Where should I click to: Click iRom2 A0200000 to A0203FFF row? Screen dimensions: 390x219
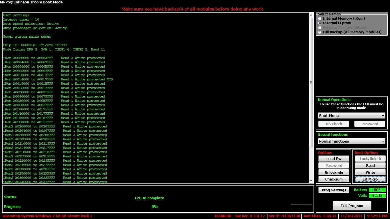pos(55,126)
